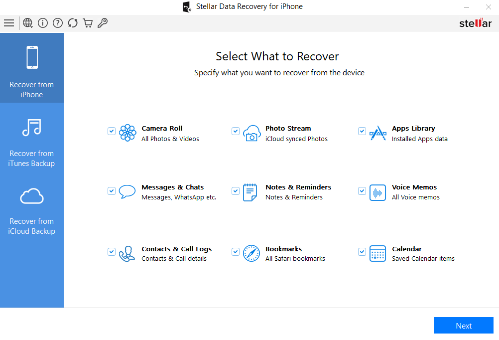The width and height of the screenshot is (499, 340).
Task: Click the Calendar icon
Action: (x=378, y=253)
